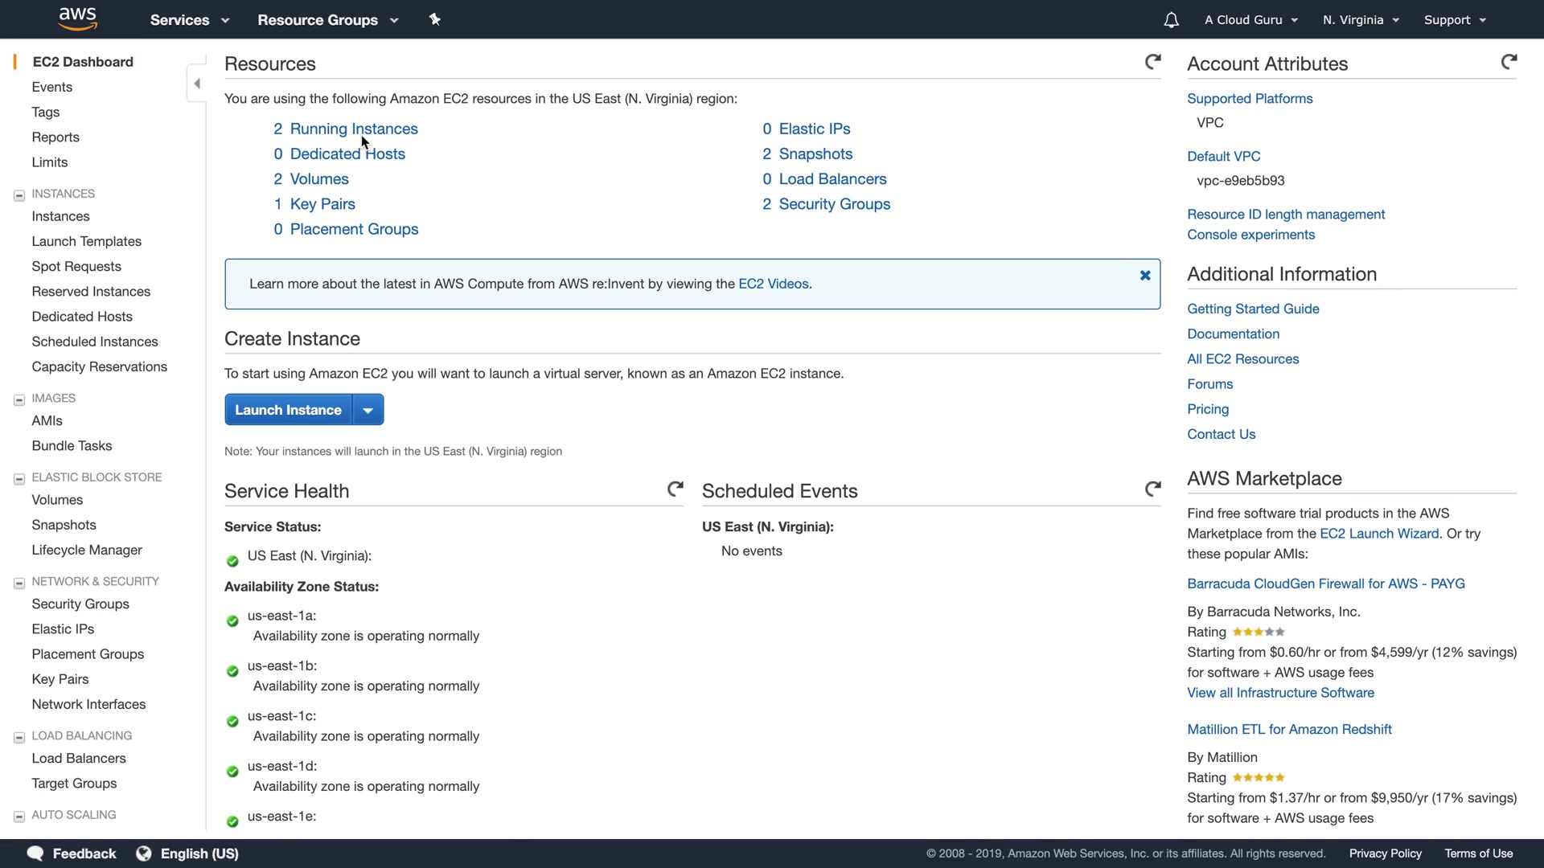Refresh the Account Attributes panel
The width and height of the screenshot is (1544, 868).
[x=1509, y=62]
